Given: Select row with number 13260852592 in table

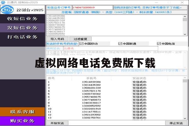Looking at the screenshot, I should pos(115,106).
